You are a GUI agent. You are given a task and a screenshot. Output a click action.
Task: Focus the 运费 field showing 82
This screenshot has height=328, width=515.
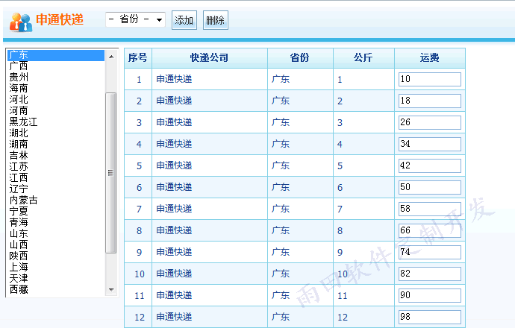click(x=430, y=274)
